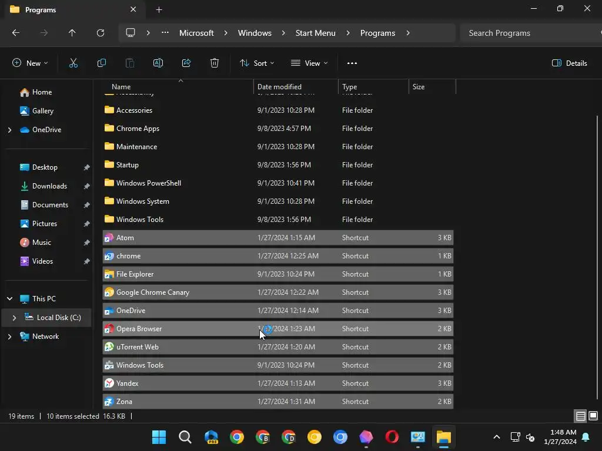This screenshot has width=602, height=451.
Task: Click the Back arrow navigation button
Action: pos(16,33)
